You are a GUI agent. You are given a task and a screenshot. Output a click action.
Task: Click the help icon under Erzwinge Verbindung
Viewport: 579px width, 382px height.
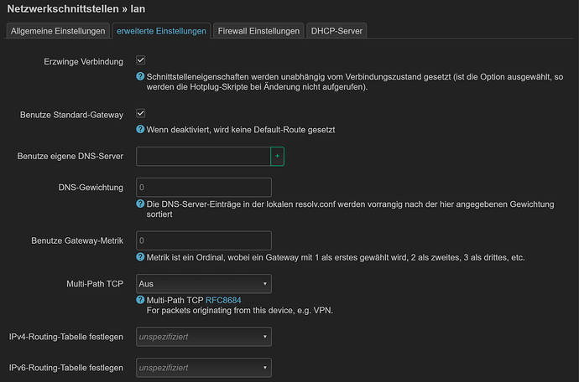(x=140, y=77)
